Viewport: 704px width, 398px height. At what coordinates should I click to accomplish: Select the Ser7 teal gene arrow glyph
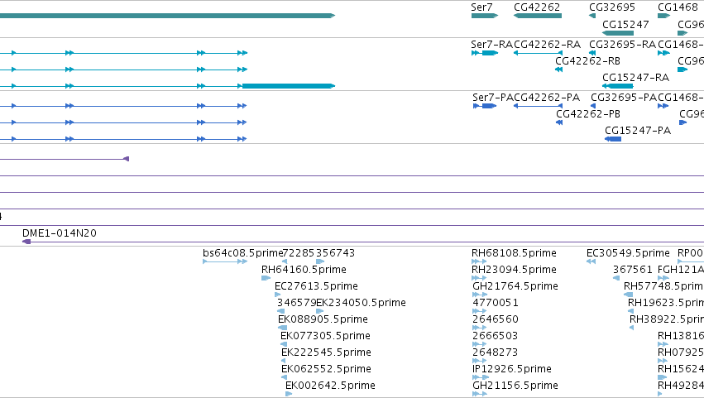click(485, 16)
